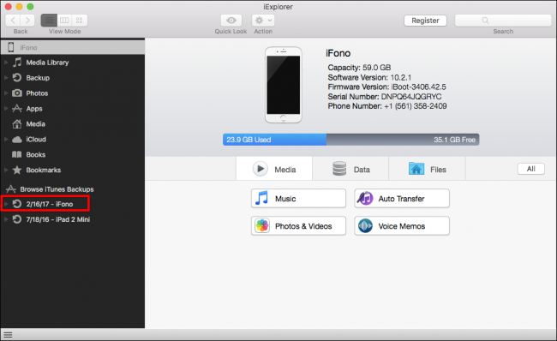The width and height of the screenshot is (557, 341).
Task: Click the iFono device name heading
Action: (x=338, y=53)
